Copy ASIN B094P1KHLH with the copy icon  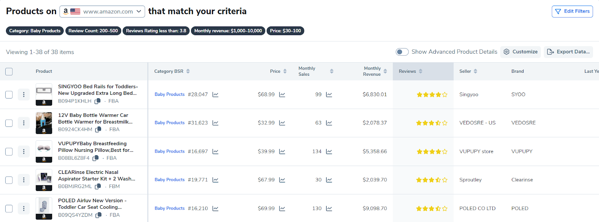pyautogui.click(x=98, y=101)
